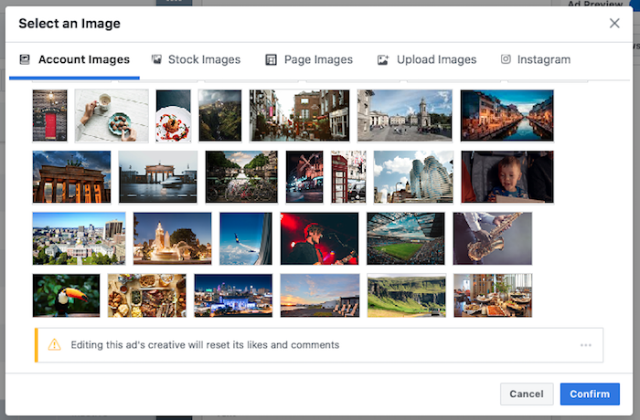Select the saxophone player image
Viewport: 640px width, 420px height.
pos(493,238)
